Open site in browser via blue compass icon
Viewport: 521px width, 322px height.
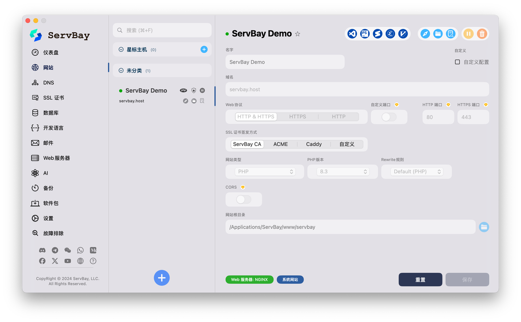tap(425, 34)
